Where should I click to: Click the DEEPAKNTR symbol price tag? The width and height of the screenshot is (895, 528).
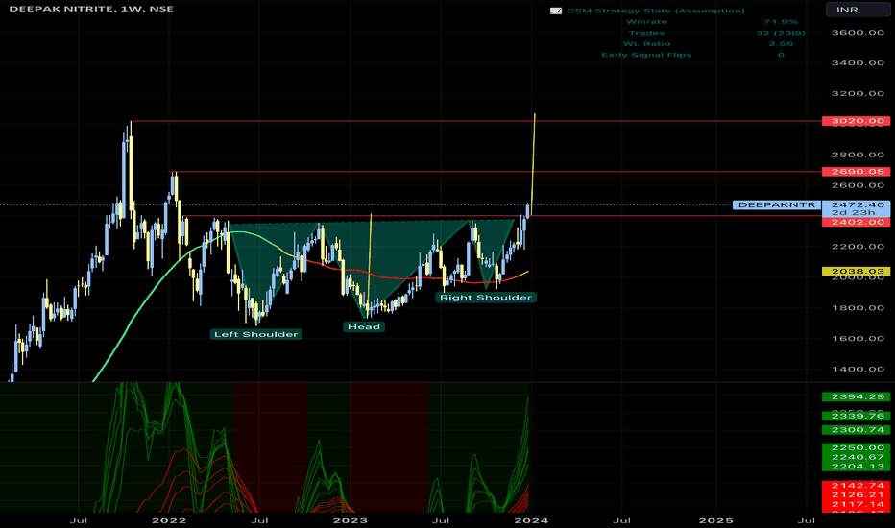point(777,204)
